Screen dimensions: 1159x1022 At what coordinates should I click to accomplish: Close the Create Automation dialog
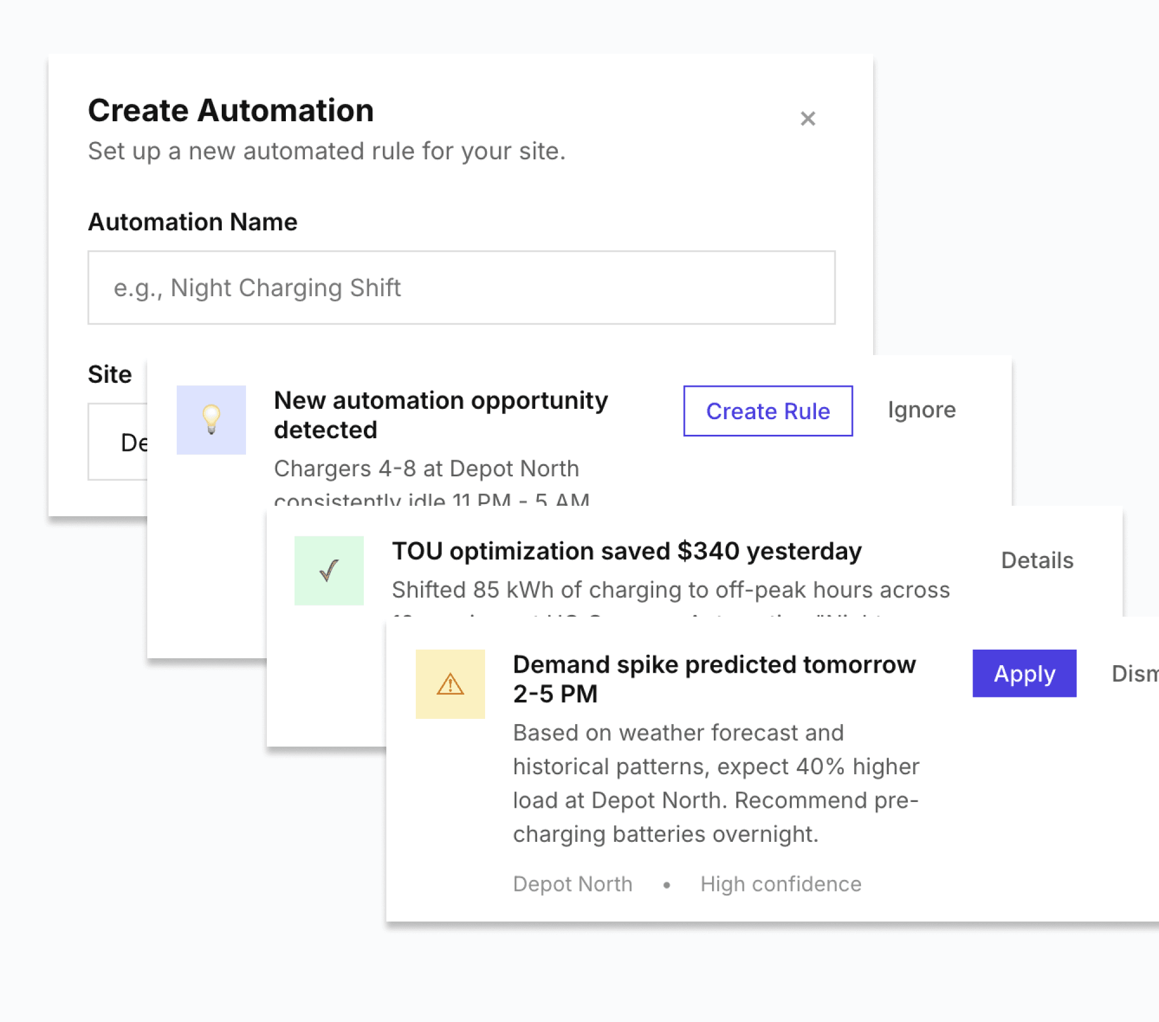click(x=807, y=118)
